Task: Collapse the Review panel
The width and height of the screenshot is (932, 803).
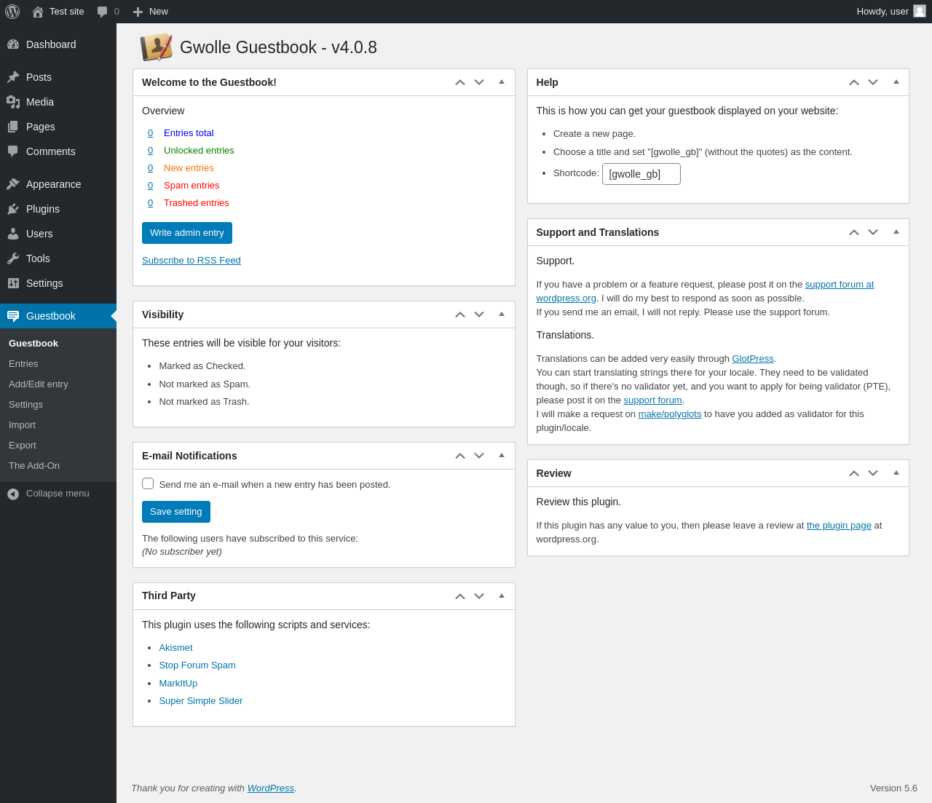Action: [x=896, y=473]
